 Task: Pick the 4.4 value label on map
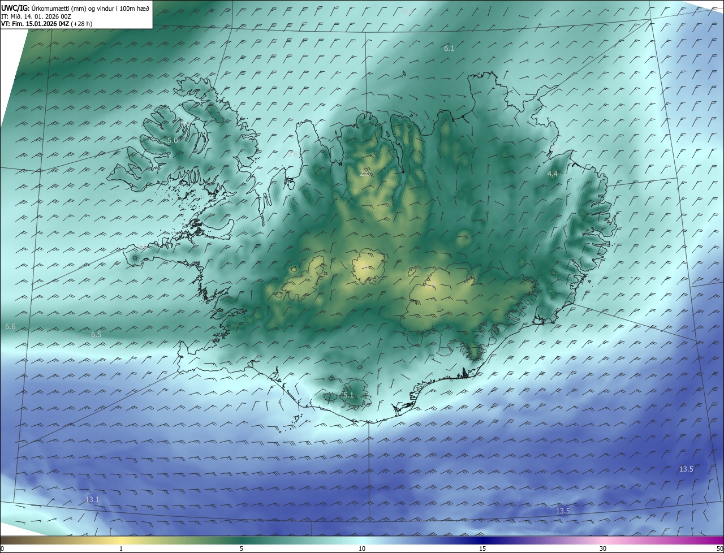pyautogui.click(x=553, y=174)
